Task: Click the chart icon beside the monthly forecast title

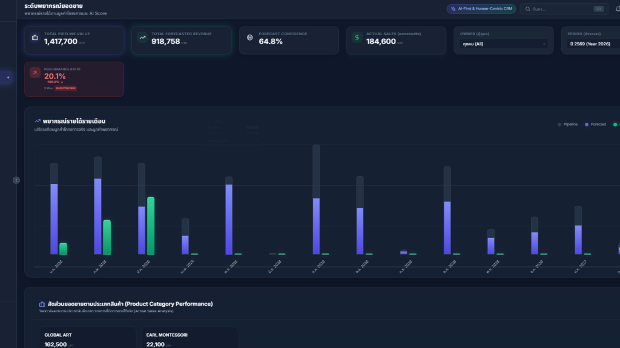Action: pos(38,121)
